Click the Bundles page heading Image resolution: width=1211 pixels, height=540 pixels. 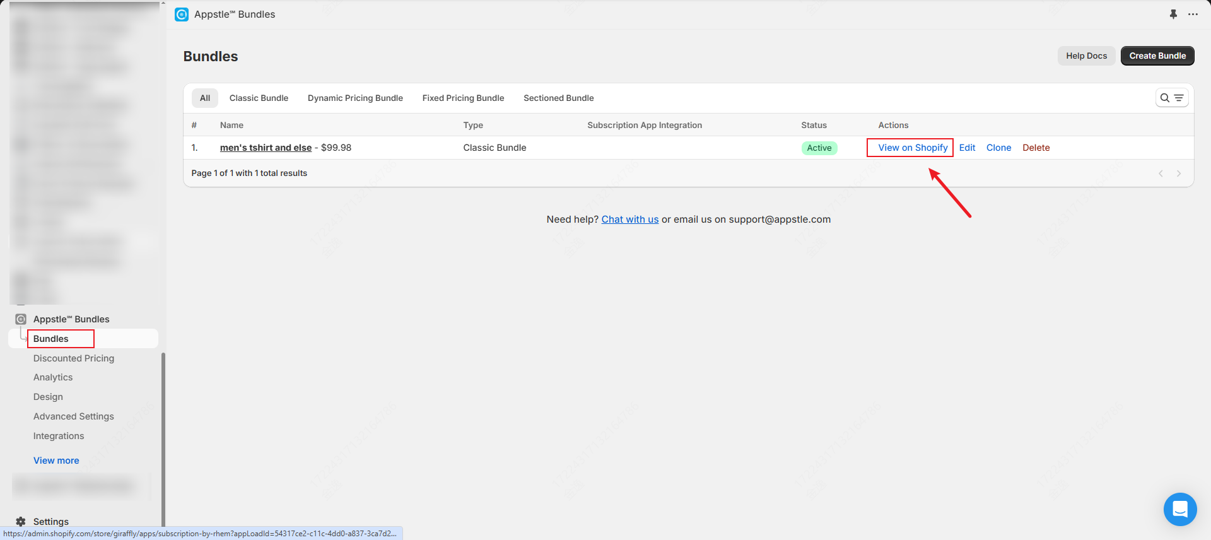(211, 56)
